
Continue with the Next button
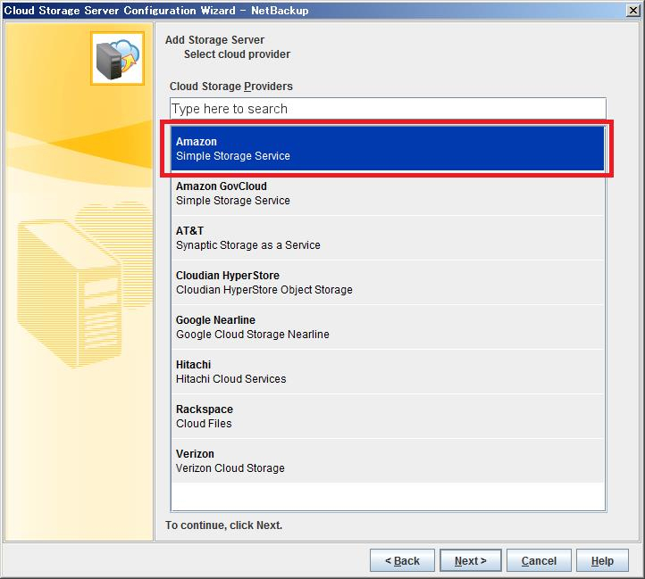(x=471, y=560)
